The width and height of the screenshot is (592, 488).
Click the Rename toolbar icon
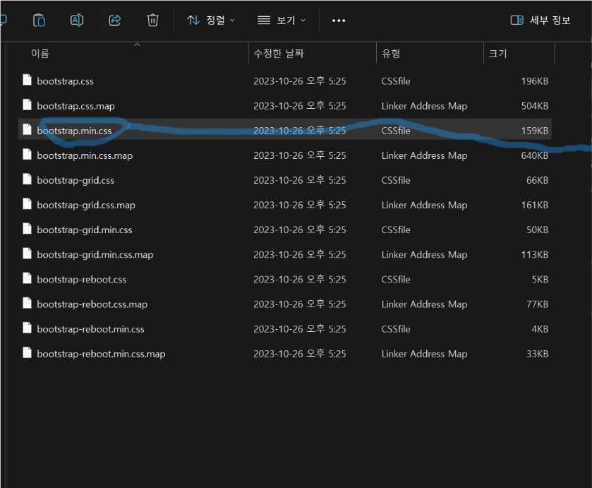[77, 20]
